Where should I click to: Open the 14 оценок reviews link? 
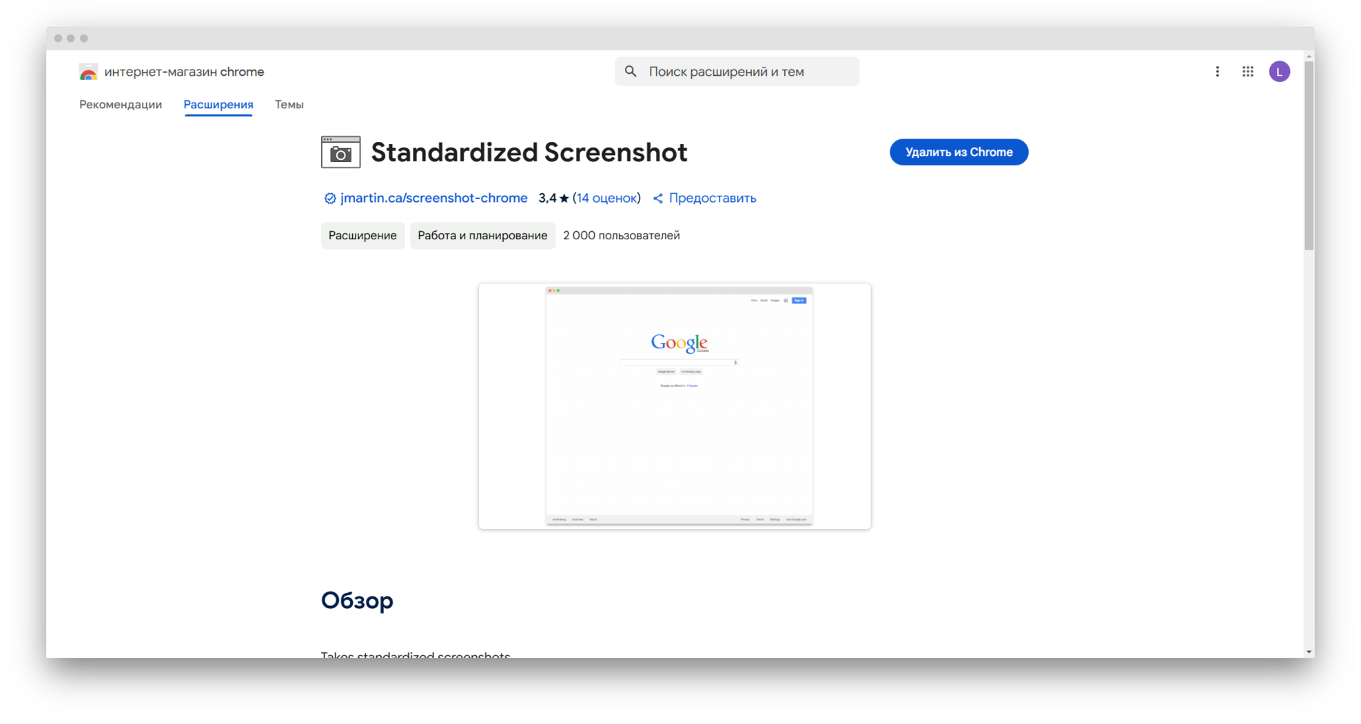tap(606, 198)
